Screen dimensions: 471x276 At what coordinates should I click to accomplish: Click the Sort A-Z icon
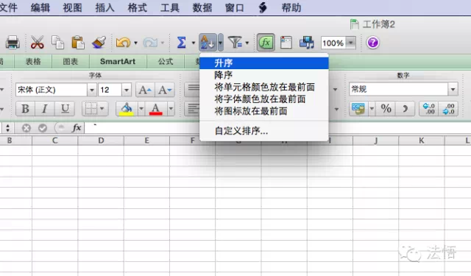click(x=208, y=43)
